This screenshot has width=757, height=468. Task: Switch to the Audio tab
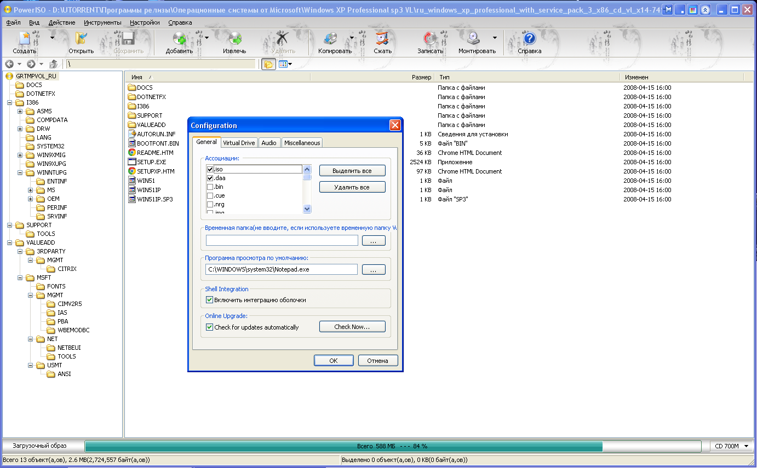pos(269,143)
